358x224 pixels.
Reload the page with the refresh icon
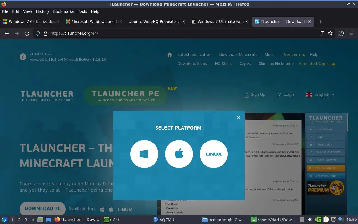pos(27,33)
